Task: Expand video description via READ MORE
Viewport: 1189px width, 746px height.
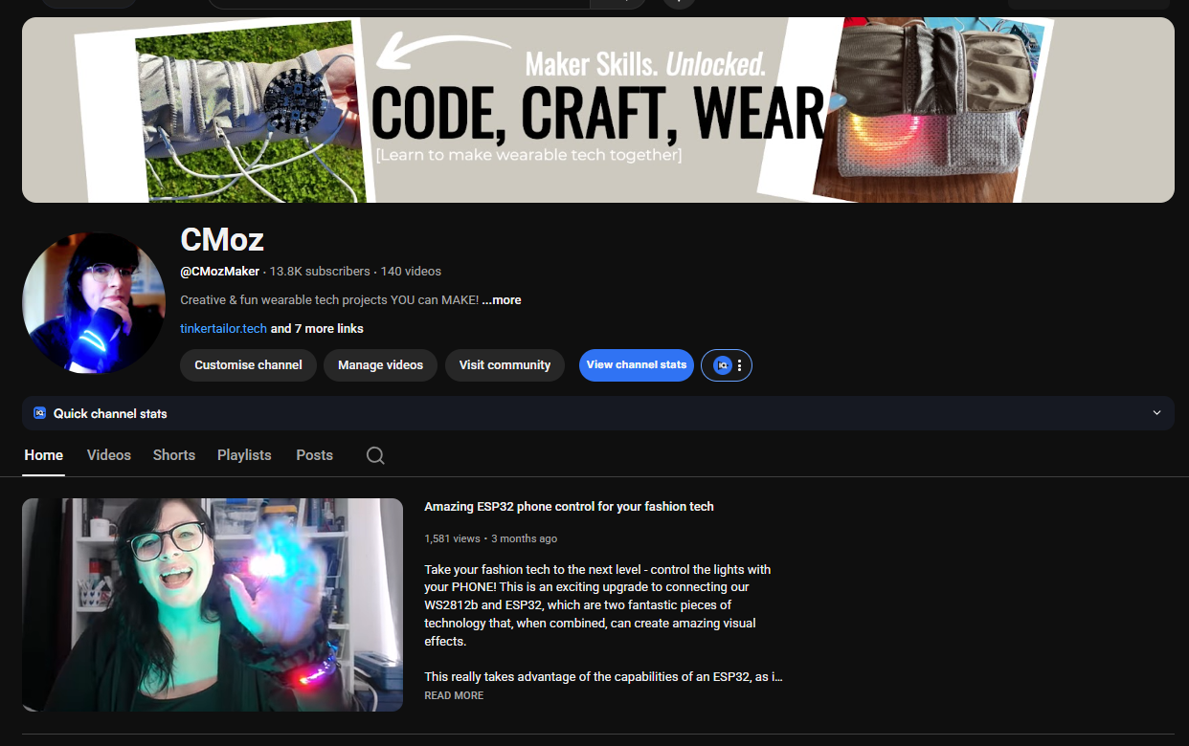Action: click(x=454, y=695)
